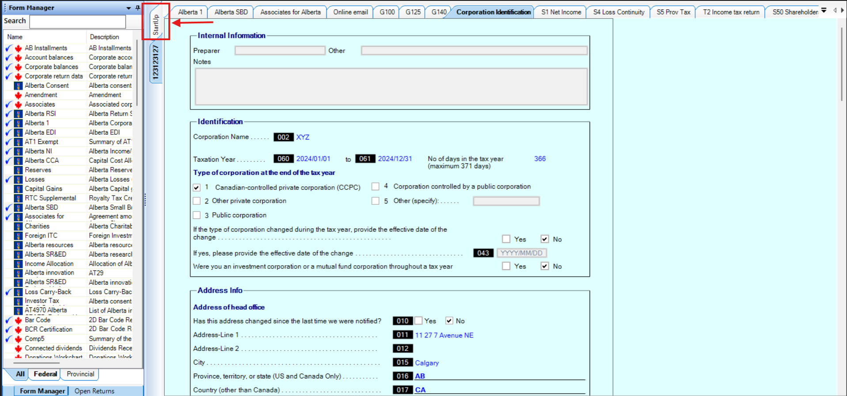Viewport: 847px width, 396px height.
Task: Tick Yes for address changed question
Action: tap(419, 321)
